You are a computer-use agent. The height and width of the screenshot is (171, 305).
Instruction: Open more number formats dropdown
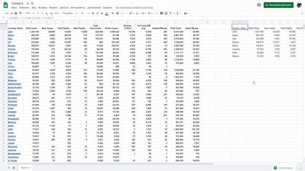pyautogui.click(x=56, y=13)
